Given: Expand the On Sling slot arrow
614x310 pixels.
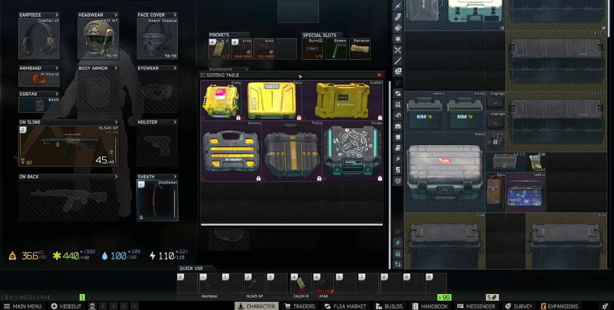Looking at the screenshot, I should pyautogui.click(x=116, y=122).
